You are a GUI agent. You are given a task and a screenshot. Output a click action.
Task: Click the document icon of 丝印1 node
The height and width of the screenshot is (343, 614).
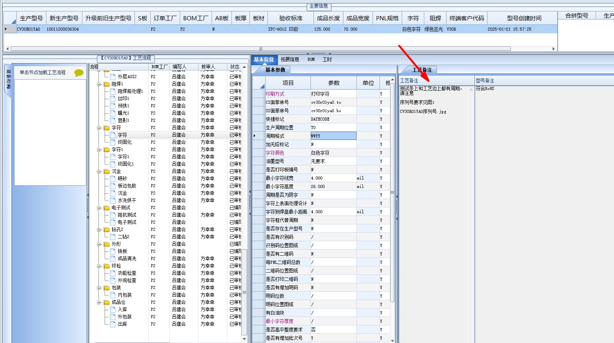pos(113,98)
